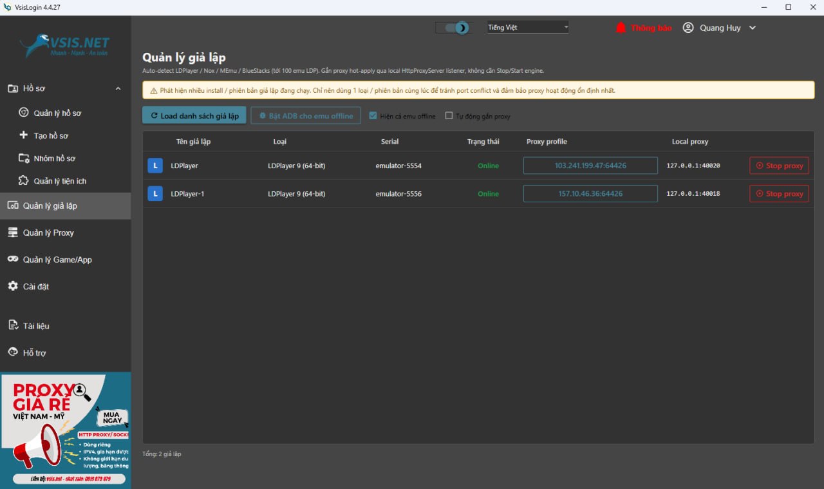
Task: Click the Trạng thái column header
Action: tap(483, 142)
